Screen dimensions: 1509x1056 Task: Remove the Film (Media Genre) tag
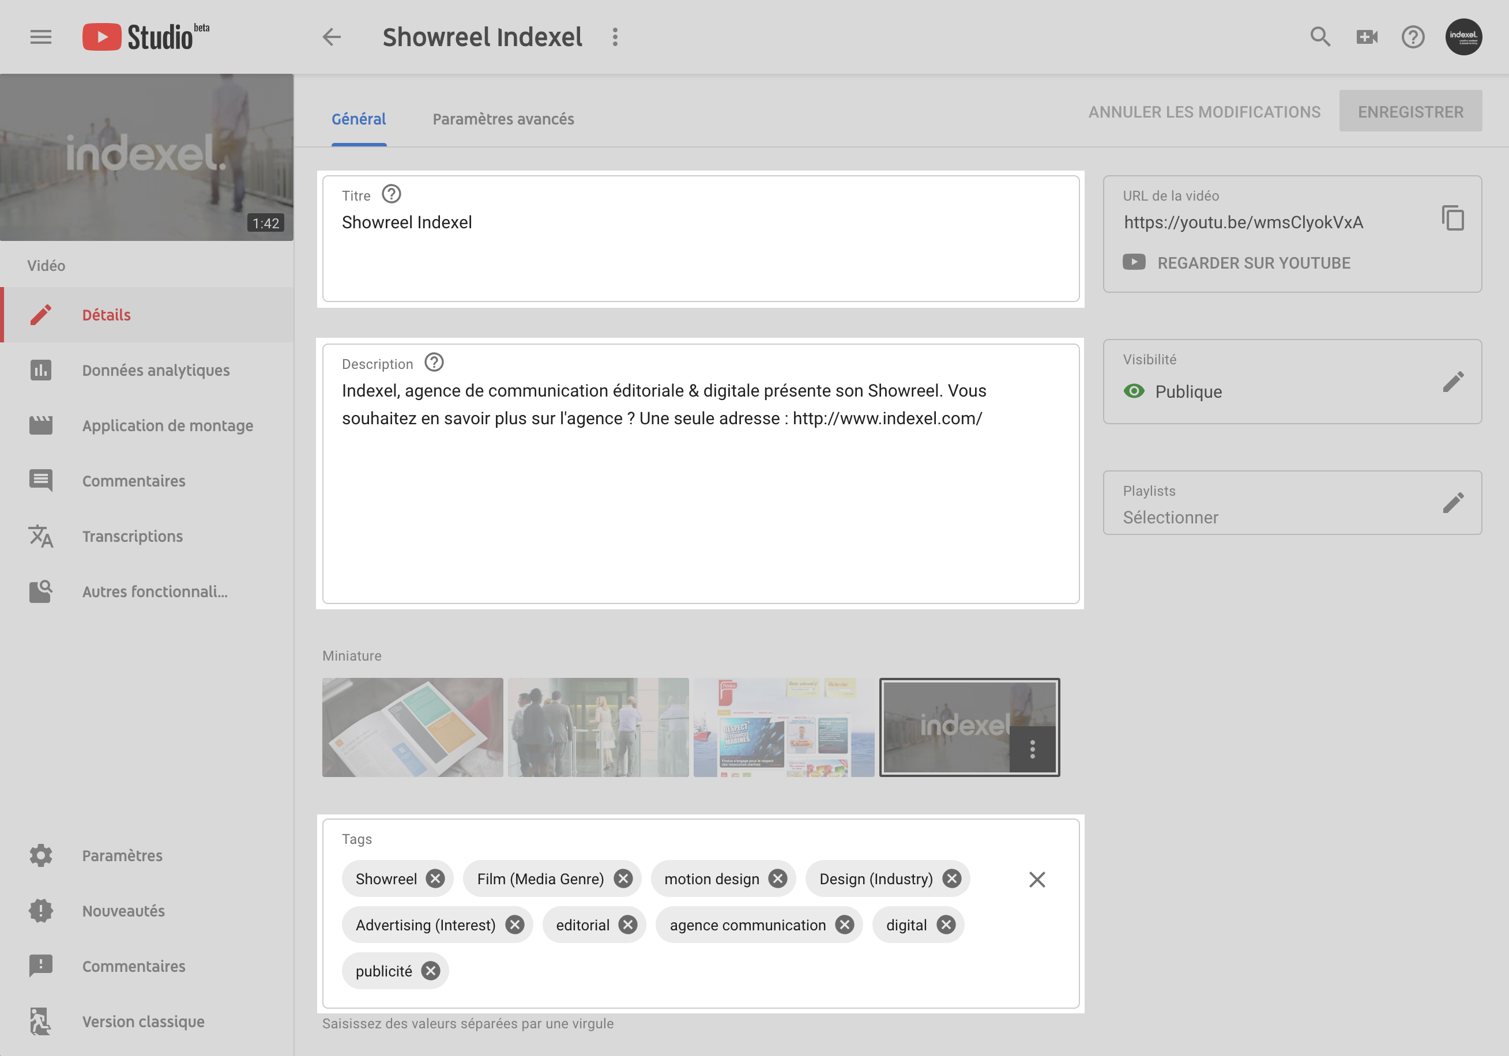pyautogui.click(x=623, y=878)
